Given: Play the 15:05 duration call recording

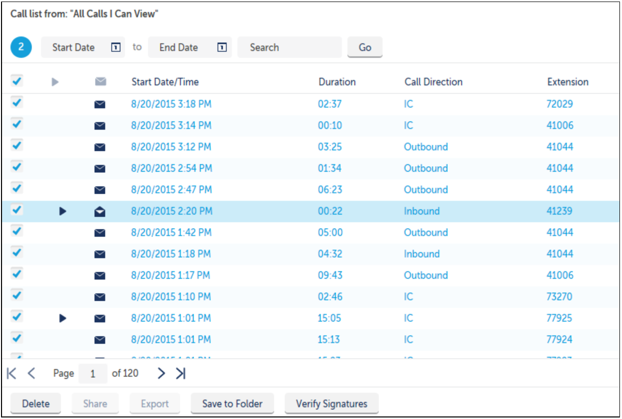Looking at the screenshot, I should point(63,318).
